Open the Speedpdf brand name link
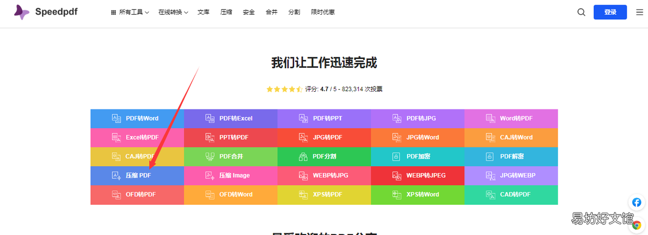The width and height of the screenshot is (648, 235). [x=56, y=11]
